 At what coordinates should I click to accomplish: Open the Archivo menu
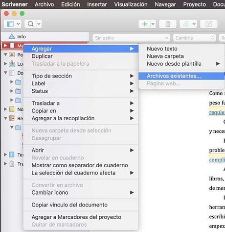click(45, 4)
